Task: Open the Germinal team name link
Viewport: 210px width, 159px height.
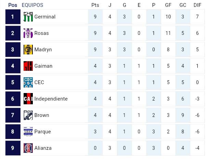Action: coord(45,17)
